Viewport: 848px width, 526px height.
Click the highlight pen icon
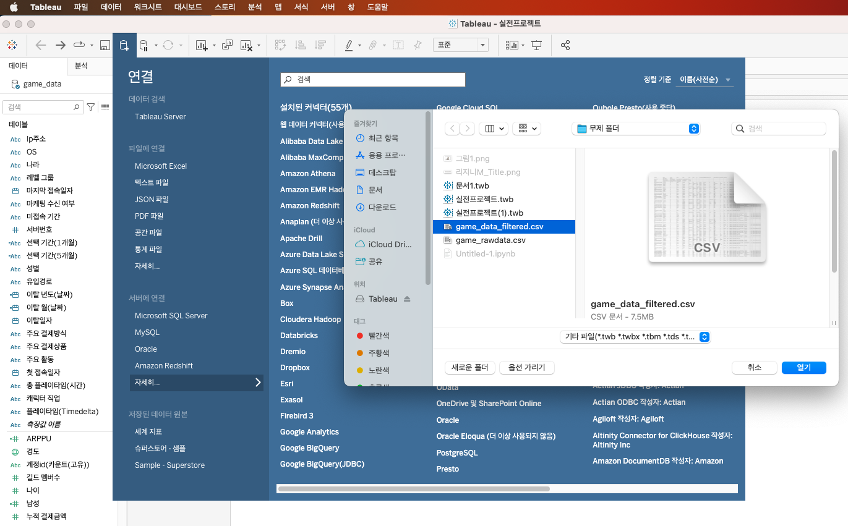click(349, 45)
